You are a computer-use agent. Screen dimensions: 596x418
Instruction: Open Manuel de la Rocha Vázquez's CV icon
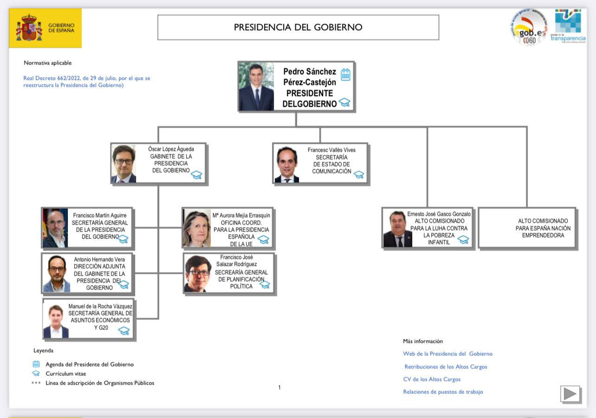tap(123, 331)
